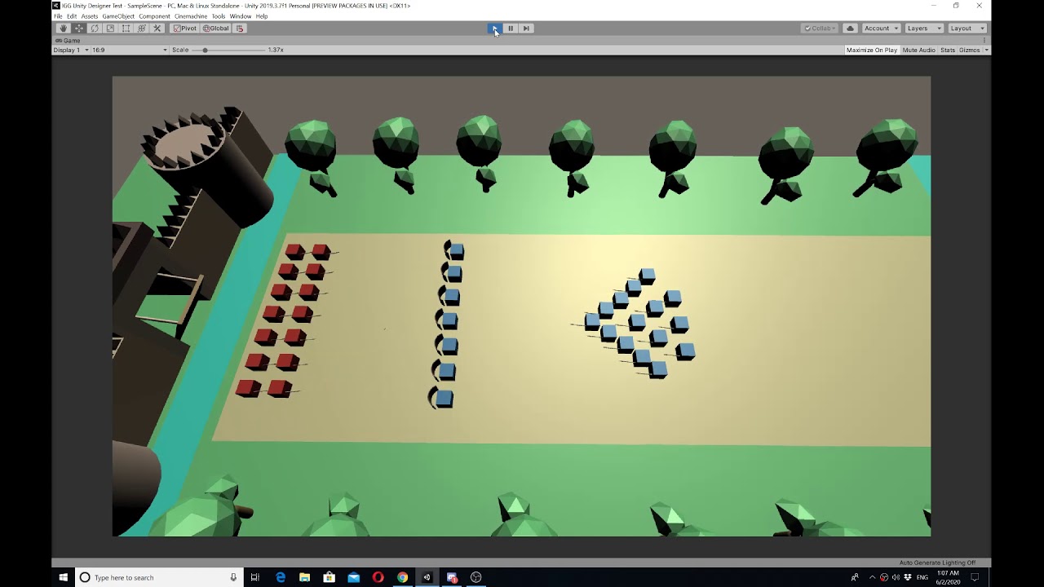Click the Windows taskbar search box
The width and height of the screenshot is (1044, 587).
point(158,577)
